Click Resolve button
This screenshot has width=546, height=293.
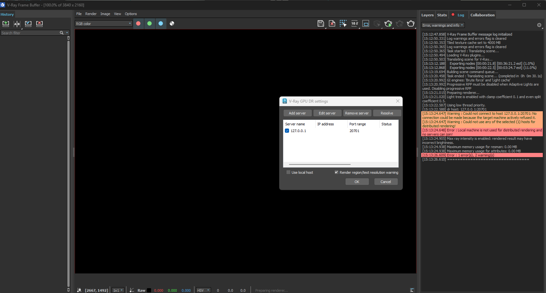click(387, 113)
